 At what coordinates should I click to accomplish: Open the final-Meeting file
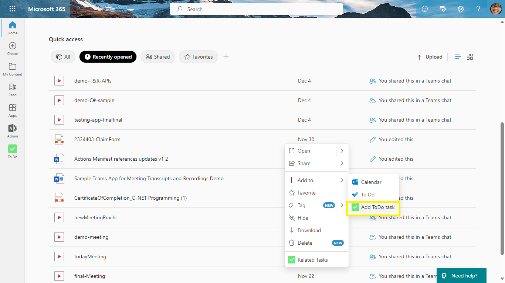[x=89, y=276]
